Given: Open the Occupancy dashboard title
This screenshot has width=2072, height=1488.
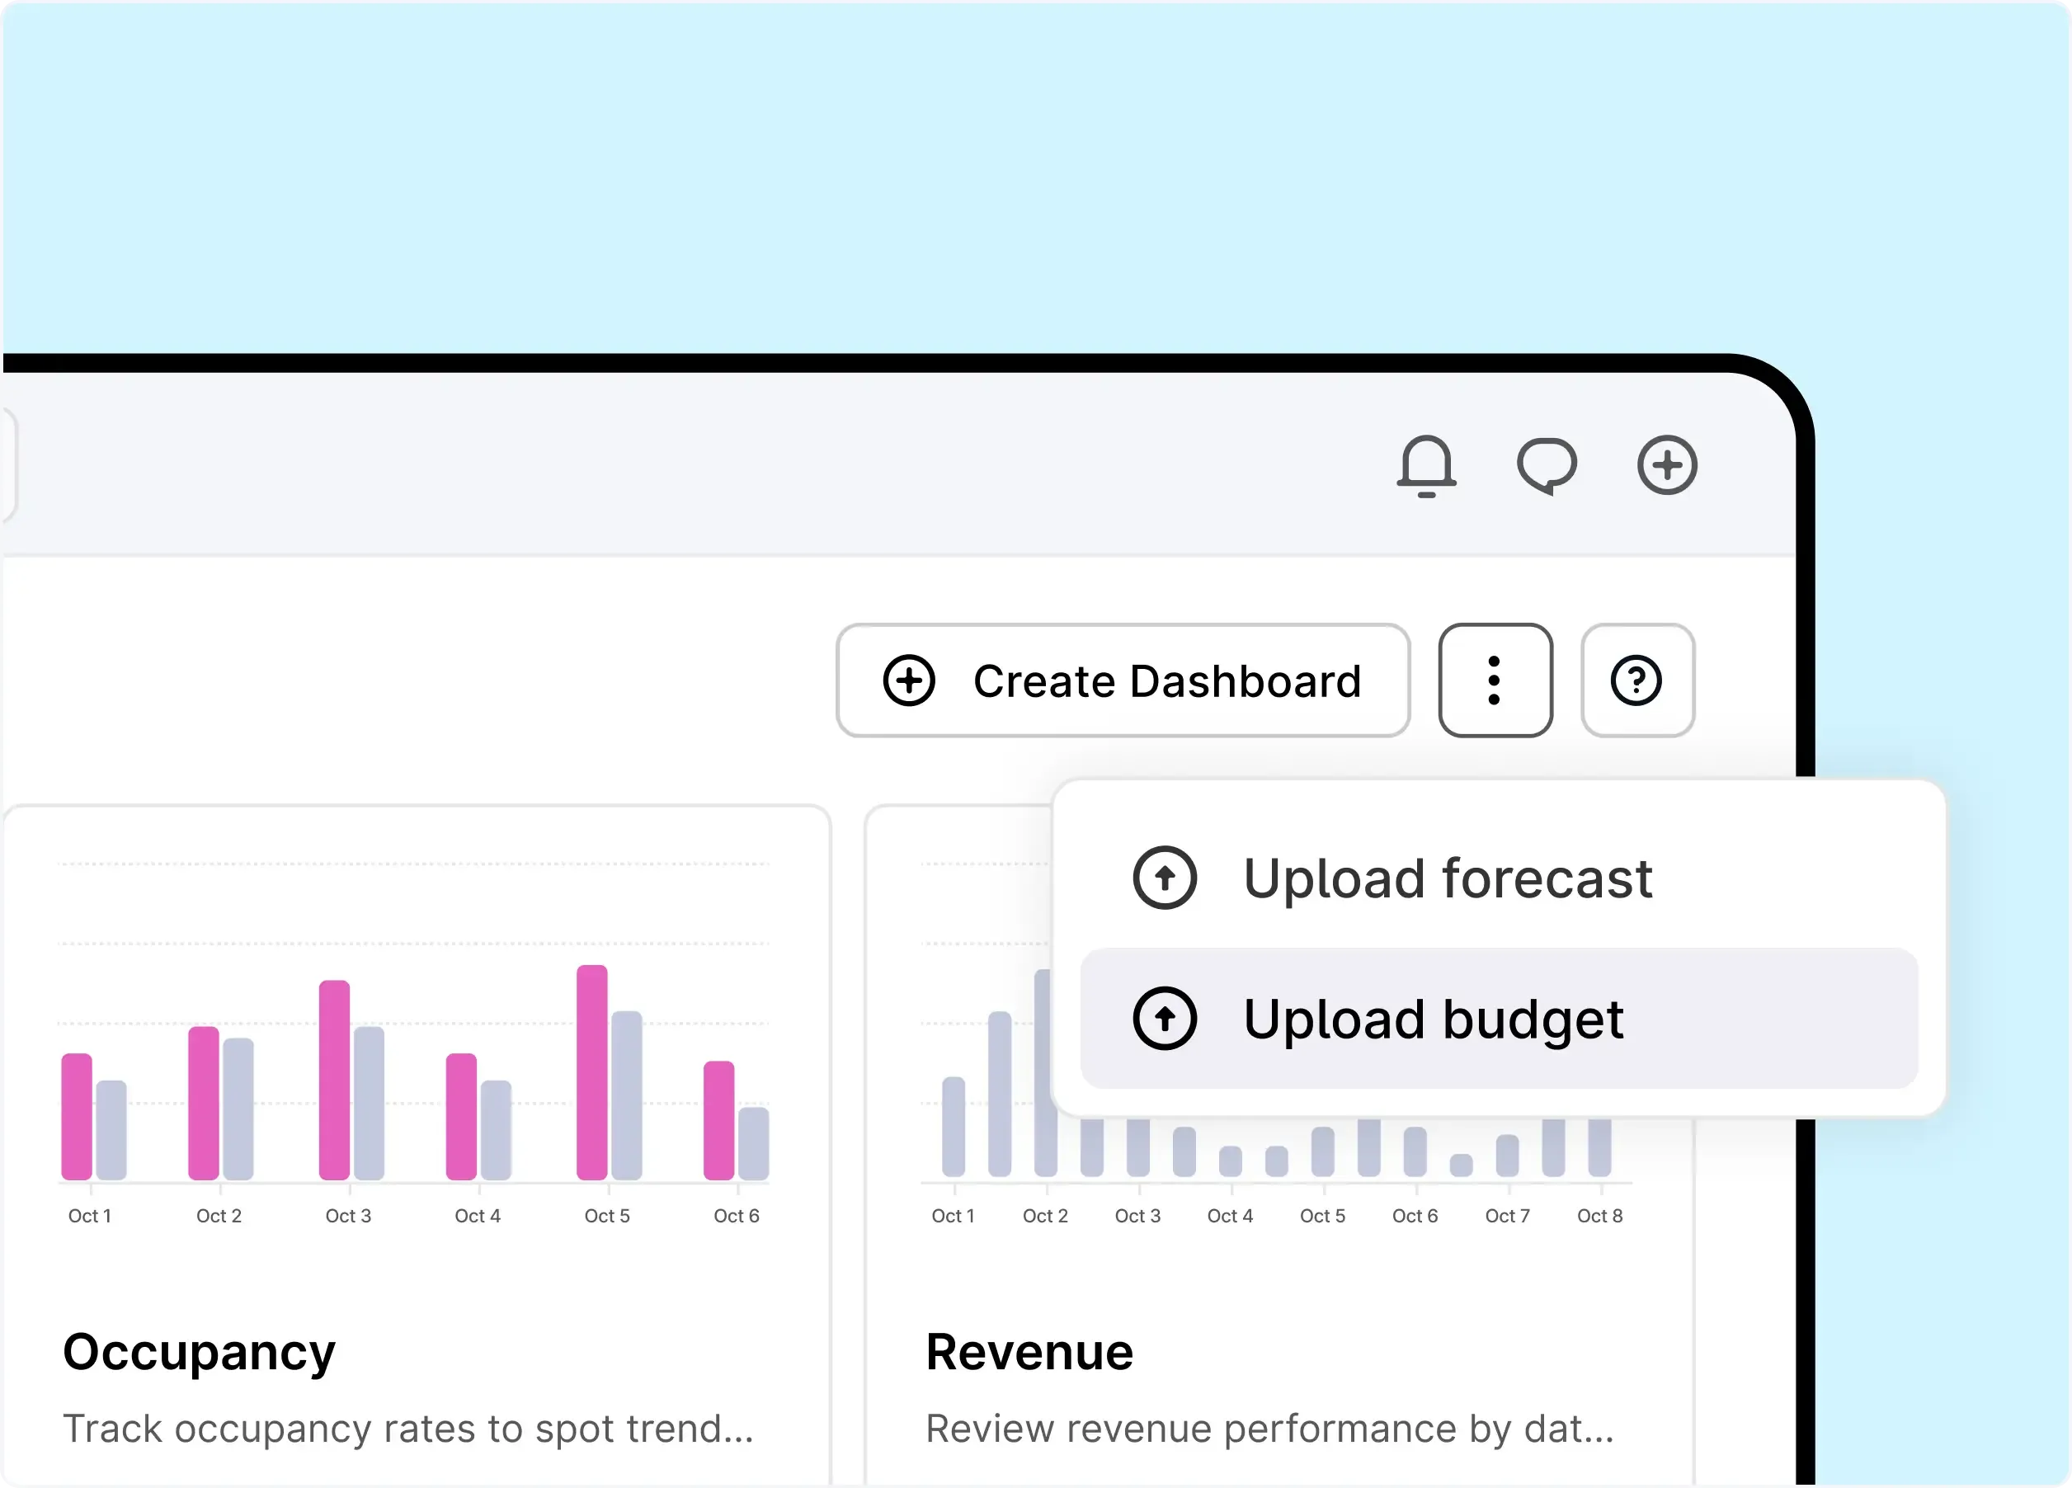Looking at the screenshot, I should click(199, 1352).
